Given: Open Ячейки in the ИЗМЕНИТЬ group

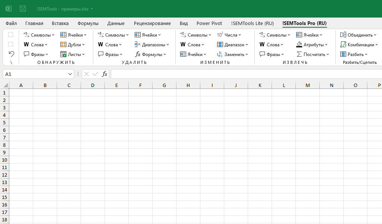Looking at the screenshot, I should point(193,55).
